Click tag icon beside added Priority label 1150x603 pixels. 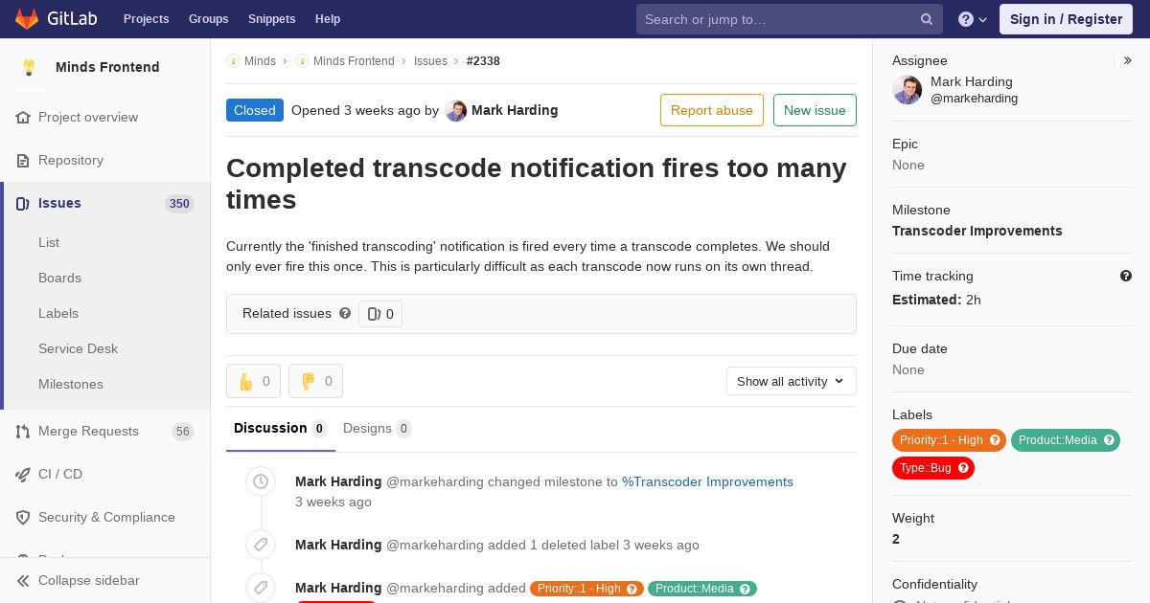click(x=261, y=588)
